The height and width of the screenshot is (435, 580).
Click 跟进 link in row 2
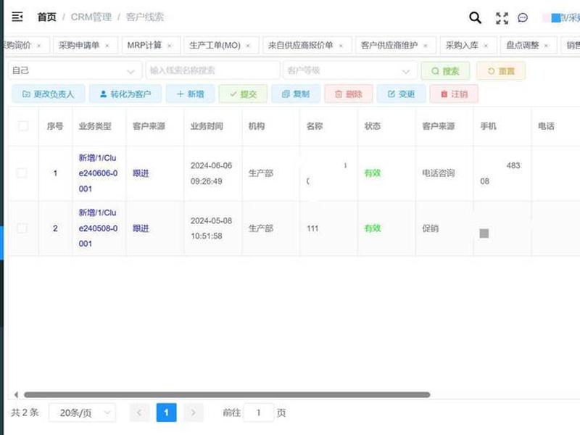141,228
